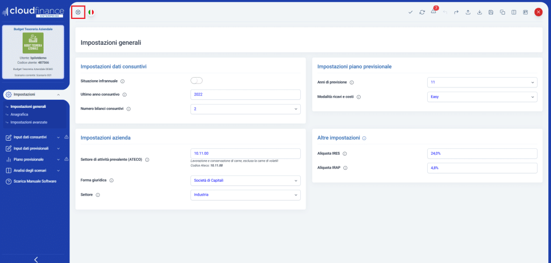Click the Italian flag language icon

pos(91,12)
